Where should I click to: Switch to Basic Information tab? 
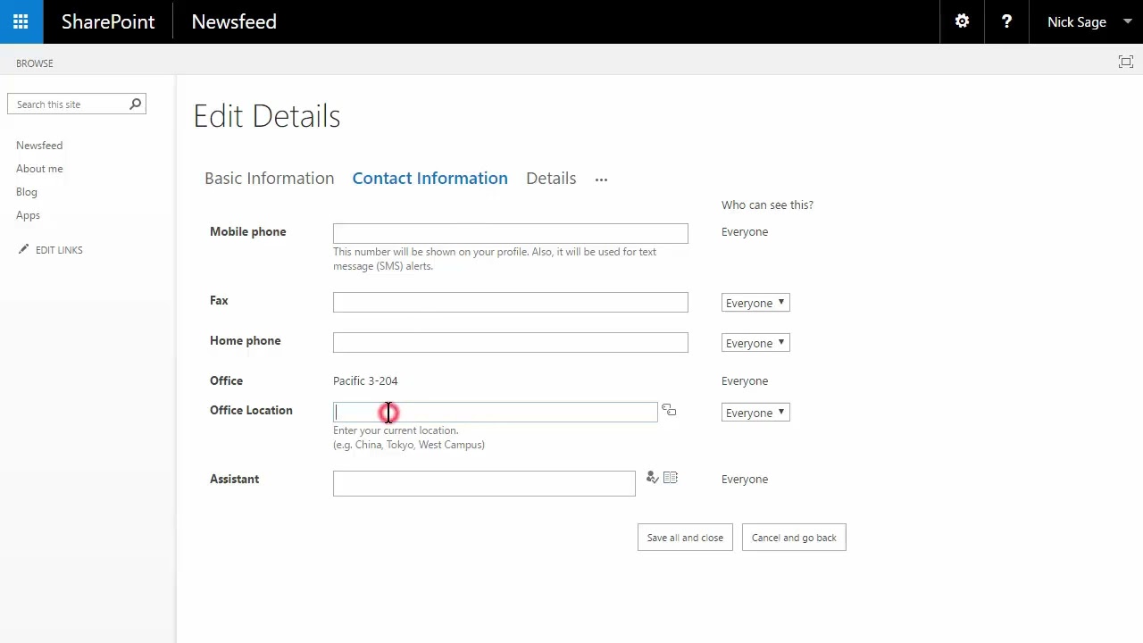(x=269, y=178)
